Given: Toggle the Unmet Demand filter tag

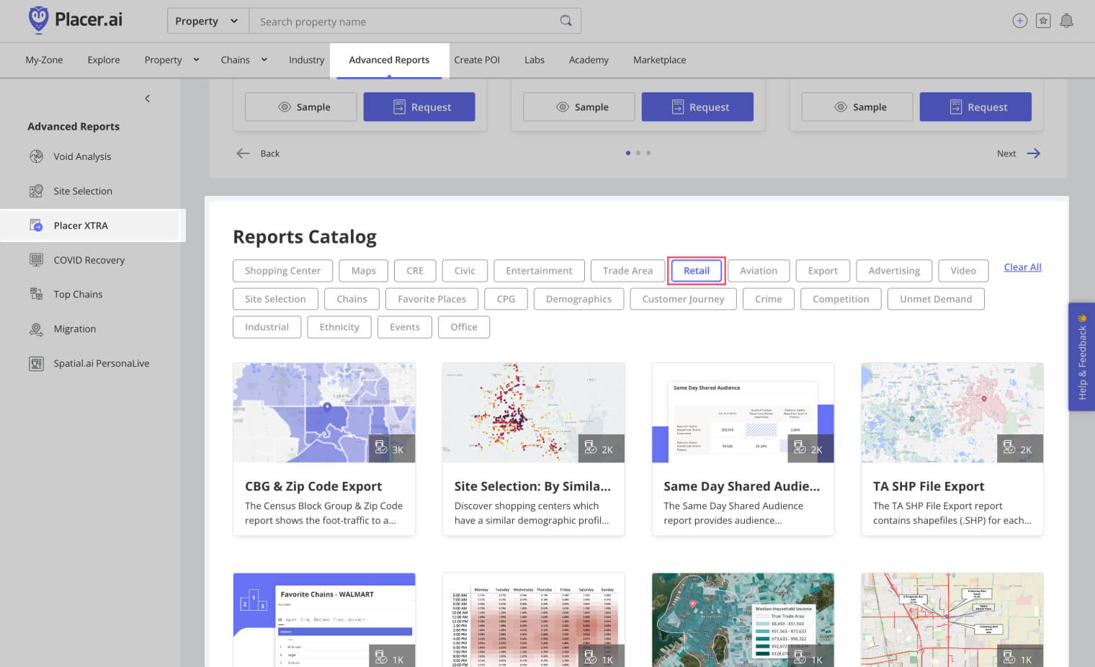Looking at the screenshot, I should (936, 299).
